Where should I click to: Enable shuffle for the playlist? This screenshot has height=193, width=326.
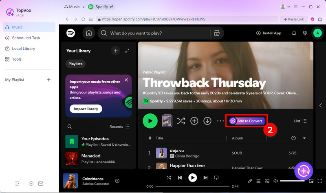[181, 121]
